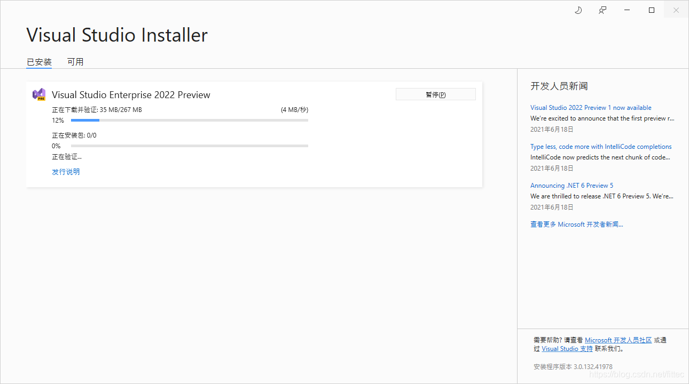
Task: Click the (4 MB/秒) download speed text
Action: click(x=295, y=110)
